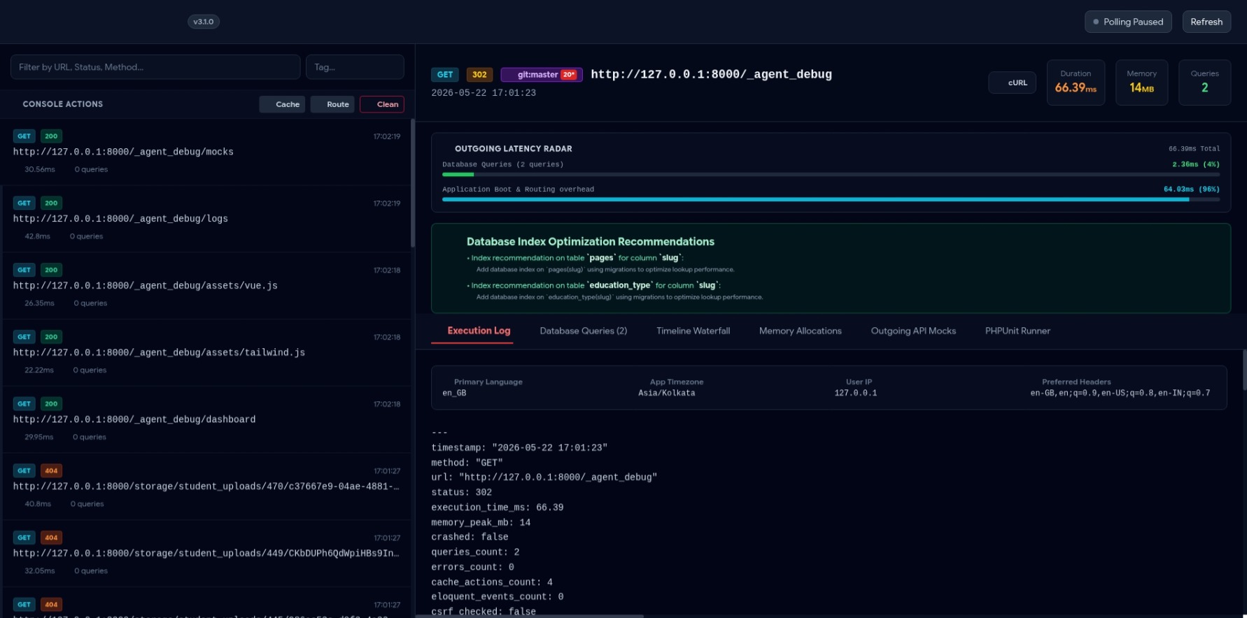The width and height of the screenshot is (1247, 618).
Task: Click the Primary Language value en_GB
Action: click(454, 393)
